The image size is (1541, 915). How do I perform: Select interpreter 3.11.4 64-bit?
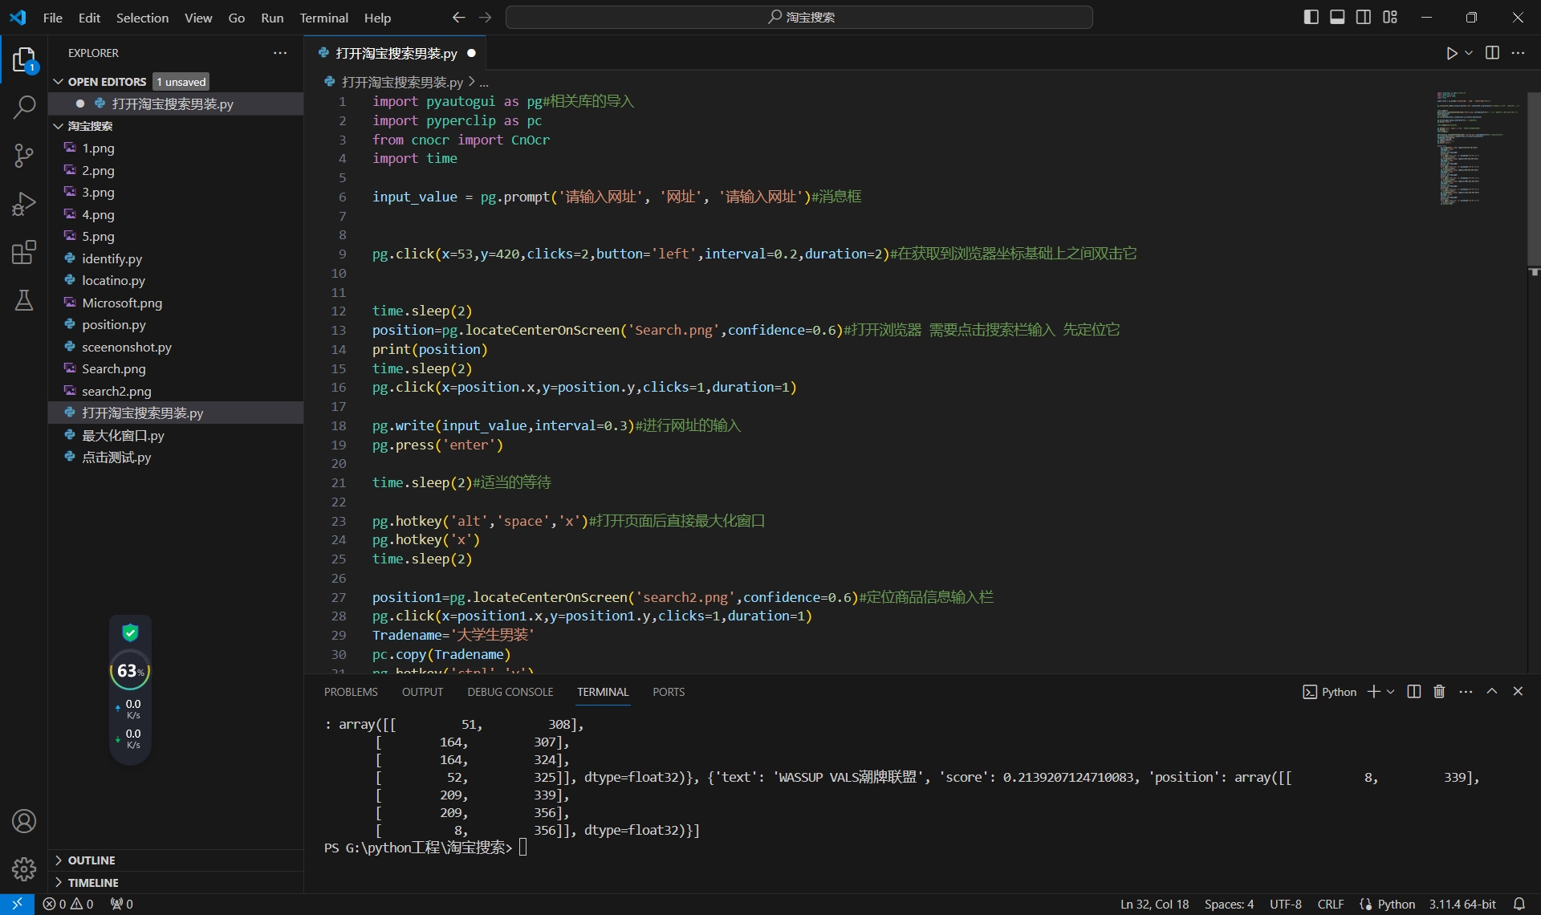tap(1462, 904)
